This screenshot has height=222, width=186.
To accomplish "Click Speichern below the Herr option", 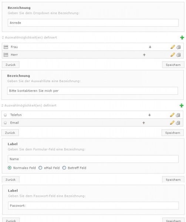I will (173, 65).
